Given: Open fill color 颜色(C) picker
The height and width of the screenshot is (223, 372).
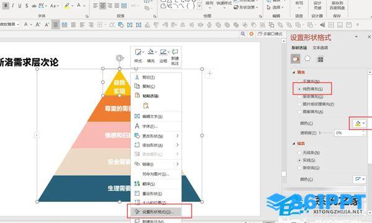Looking at the screenshot, I should coord(360,123).
